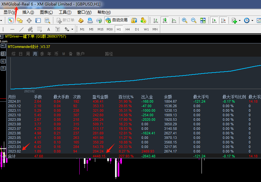Expand the arrows objects dropdown
Image resolution: width=261 pixels, height=182 pixels.
coord(72,29)
